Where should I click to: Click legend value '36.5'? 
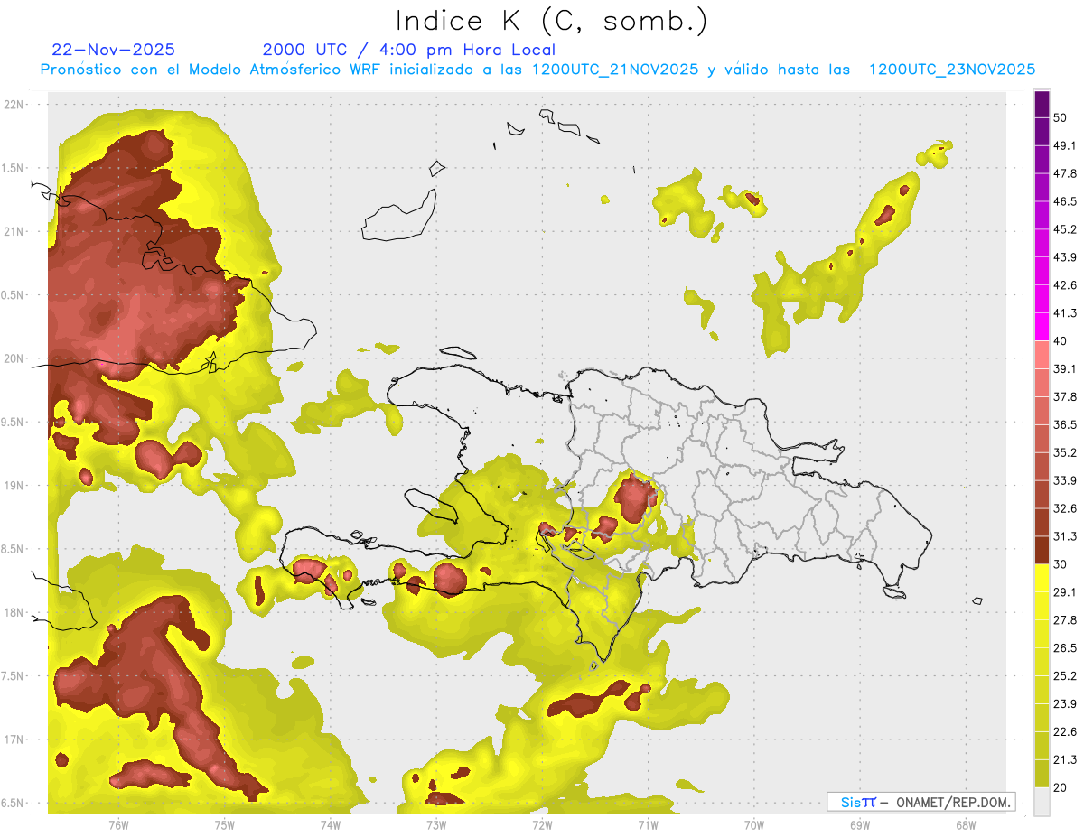click(x=1065, y=425)
